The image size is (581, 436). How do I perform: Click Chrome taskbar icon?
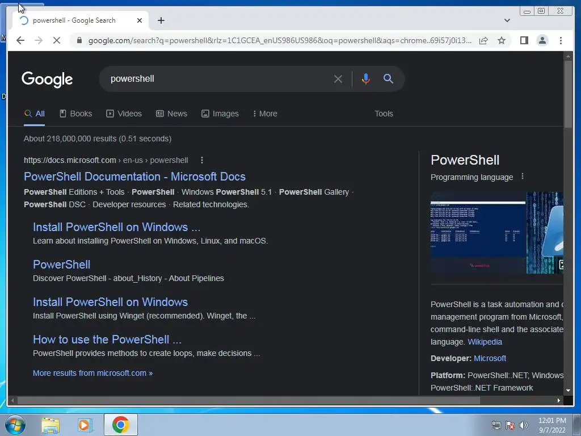[x=121, y=425]
